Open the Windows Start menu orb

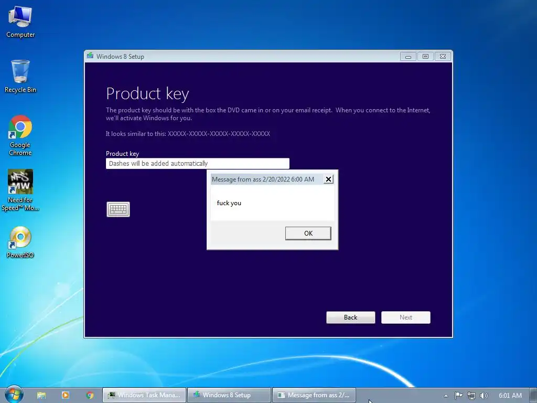pos(14,395)
